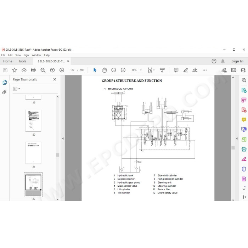Select page 120 thumbnail
The height and width of the screenshot is (248, 248).
point(33,120)
